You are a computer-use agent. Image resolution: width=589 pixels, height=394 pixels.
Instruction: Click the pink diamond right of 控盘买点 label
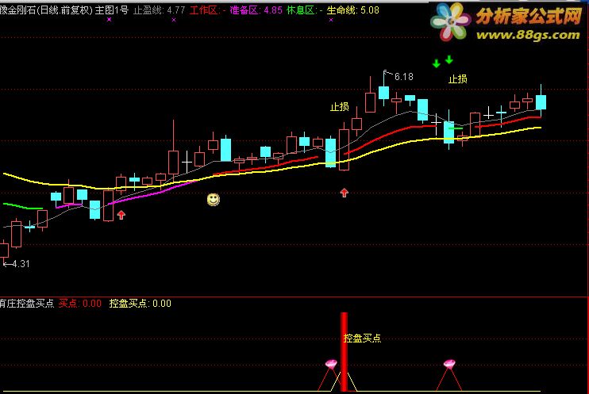point(449,364)
